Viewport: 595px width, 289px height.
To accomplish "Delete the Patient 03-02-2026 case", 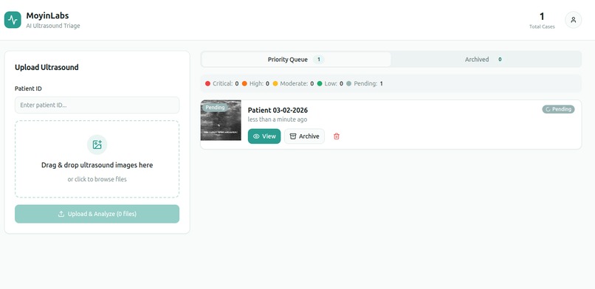I will click(x=336, y=136).
